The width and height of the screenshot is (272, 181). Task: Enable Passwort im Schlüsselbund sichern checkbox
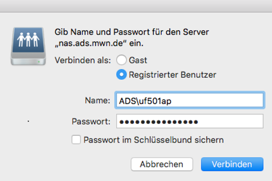(x=77, y=140)
